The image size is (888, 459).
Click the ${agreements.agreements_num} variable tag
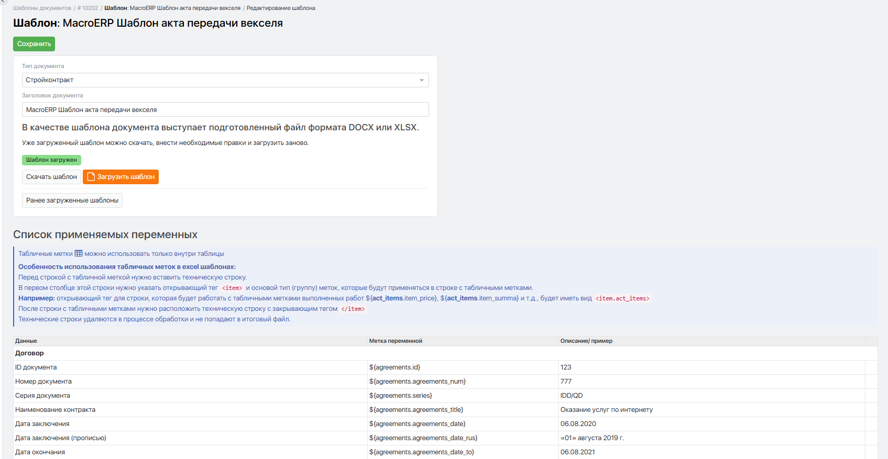pyautogui.click(x=417, y=382)
